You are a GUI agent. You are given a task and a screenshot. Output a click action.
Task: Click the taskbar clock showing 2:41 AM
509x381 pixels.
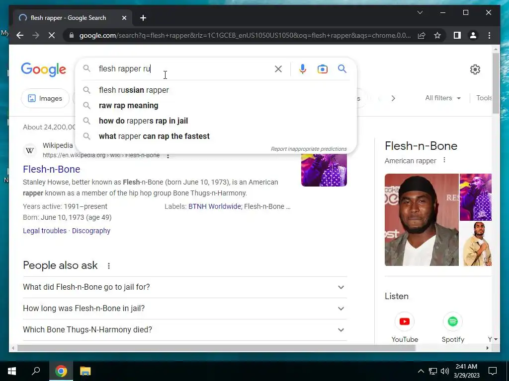coord(466,371)
